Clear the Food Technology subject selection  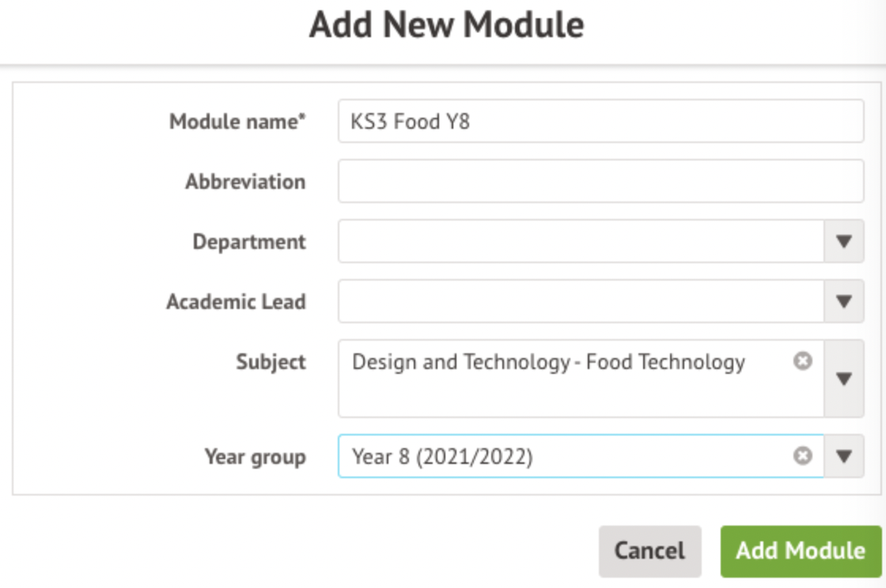click(802, 361)
